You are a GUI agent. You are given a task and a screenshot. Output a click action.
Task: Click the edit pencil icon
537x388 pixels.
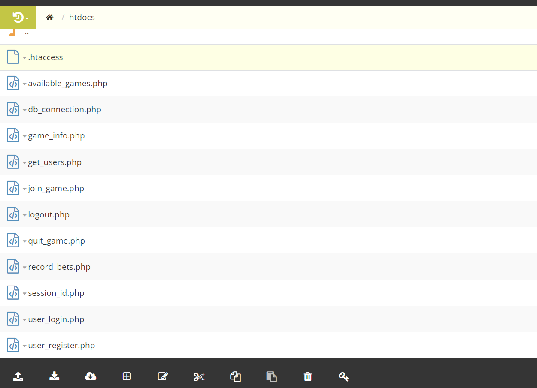coord(163,376)
